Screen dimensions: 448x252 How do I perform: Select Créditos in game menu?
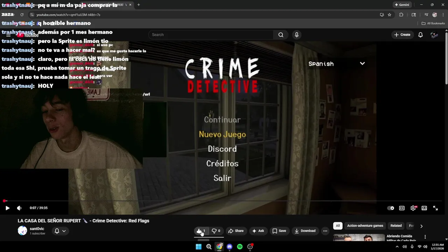[x=222, y=163]
